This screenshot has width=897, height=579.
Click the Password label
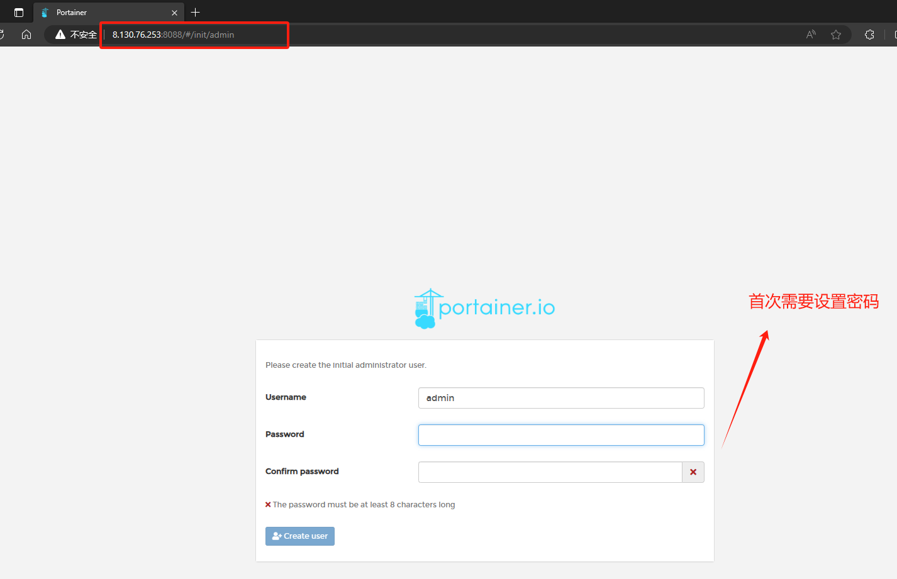click(284, 434)
